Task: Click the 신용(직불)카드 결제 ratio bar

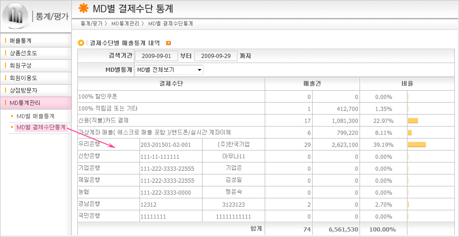Action: pos(413,121)
